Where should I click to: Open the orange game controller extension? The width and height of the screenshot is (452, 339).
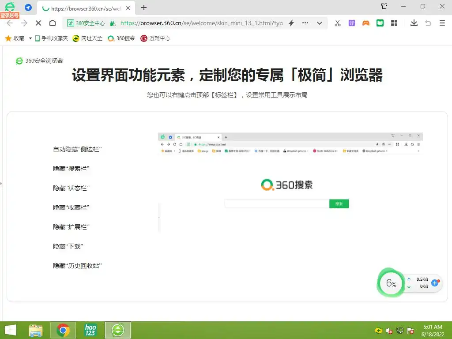366,23
